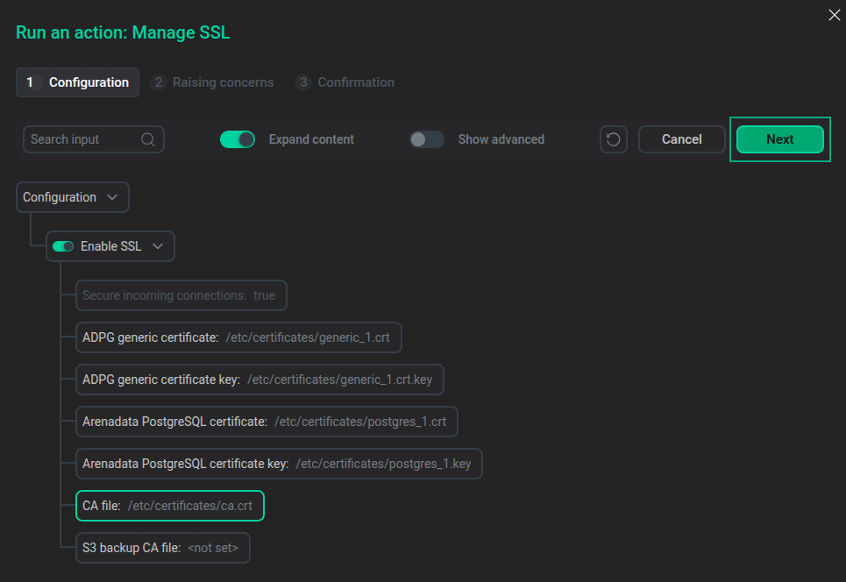Viewport: 846px width, 582px height.
Task: Go to the Raising concerns step
Action: (x=212, y=82)
